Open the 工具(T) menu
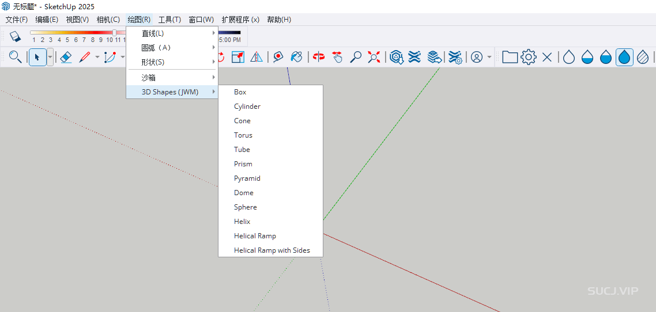 coord(170,20)
